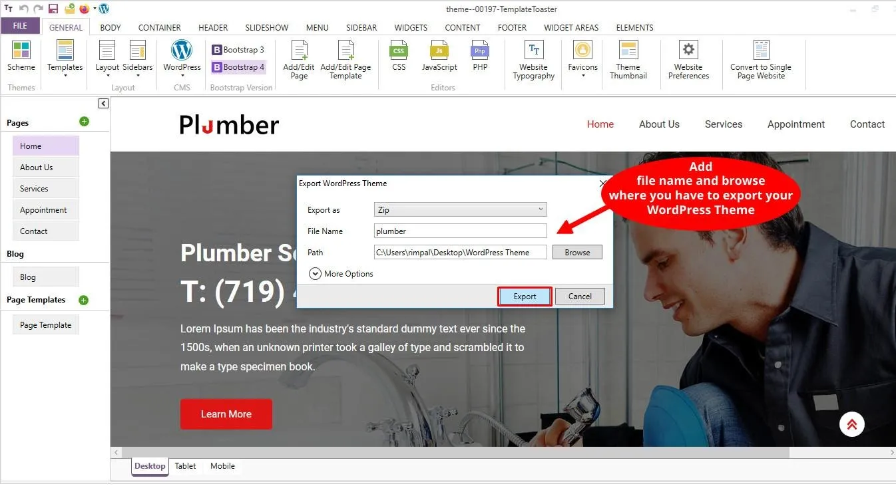Click the Export button
896x492 pixels.
coord(525,297)
